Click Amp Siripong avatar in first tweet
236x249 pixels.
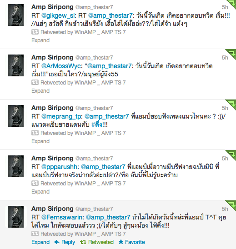(x=16, y=15)
